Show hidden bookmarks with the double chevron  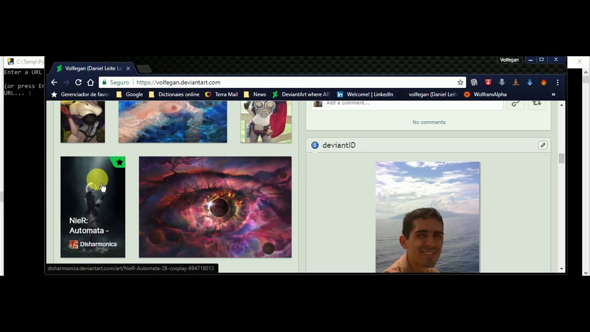553,95
